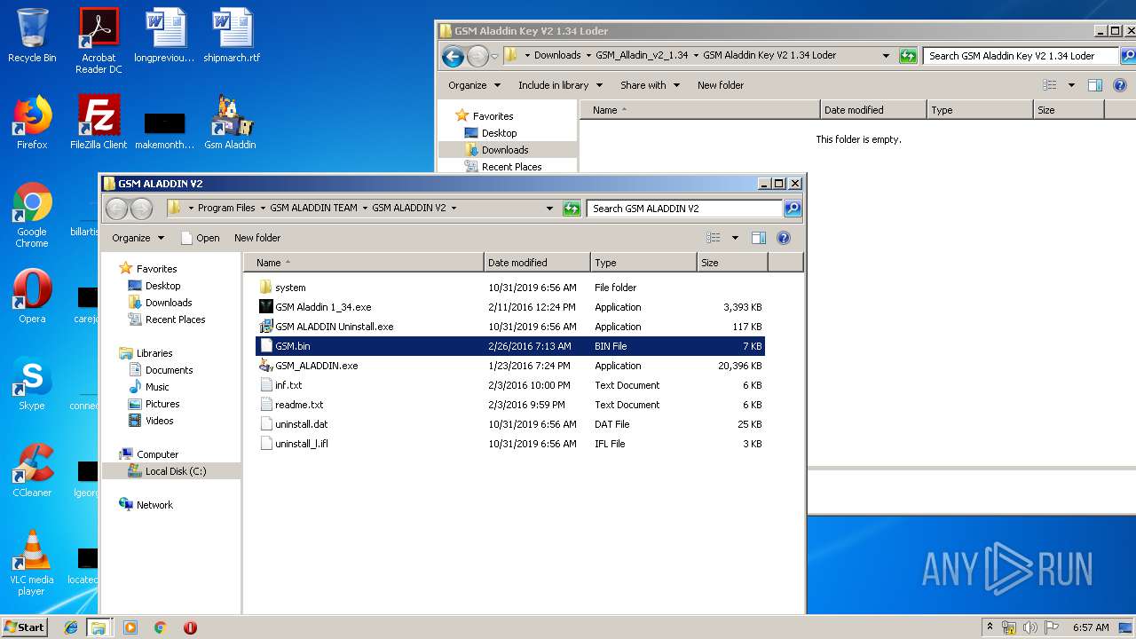Image resolution: width=1136 pixels, height=639 pixels.
Task: Launch VLC media player from the desktop
Action: pyautogui.click(x=32, y=563)
